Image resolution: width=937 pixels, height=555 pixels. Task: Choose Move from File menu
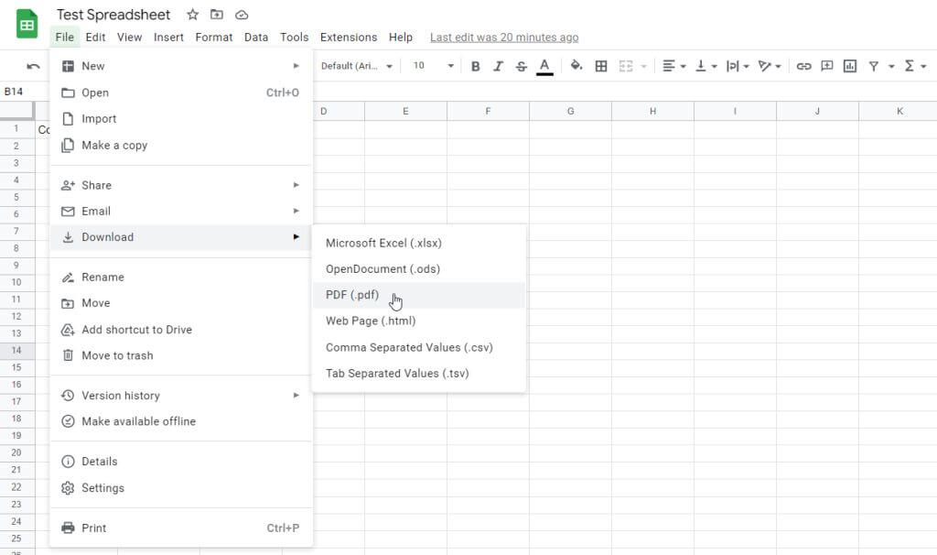pos(181,303)
